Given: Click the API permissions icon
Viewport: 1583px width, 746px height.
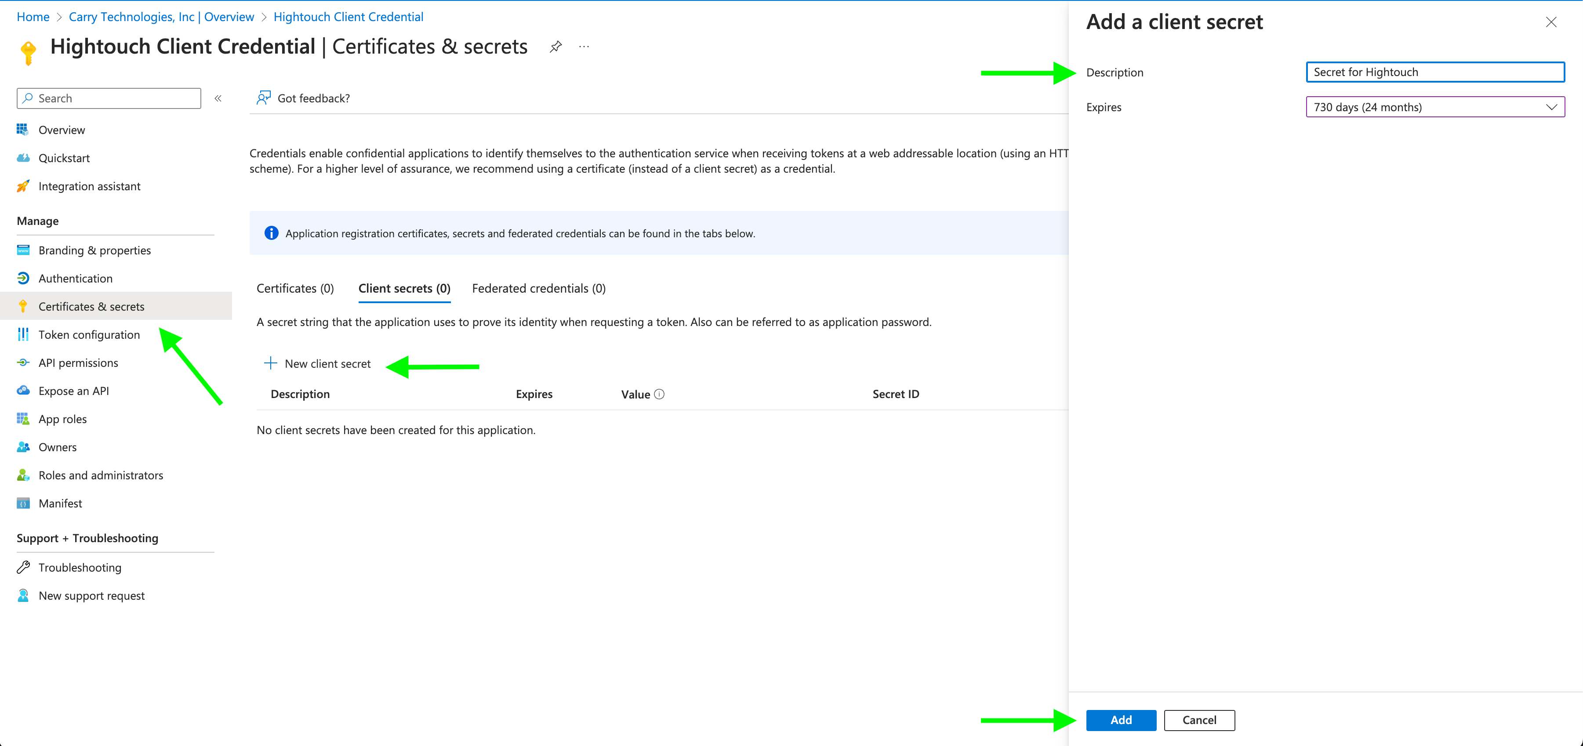Looking at the screenshot, I should 23,362.
